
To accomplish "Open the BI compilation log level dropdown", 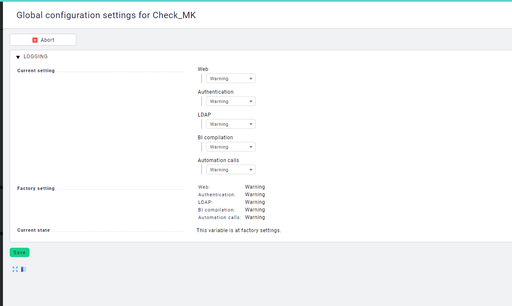I will click(230, 146).
